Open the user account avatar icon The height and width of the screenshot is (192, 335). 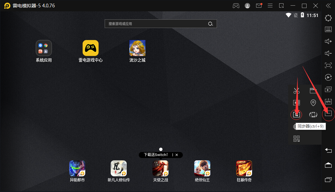point(247,6)
